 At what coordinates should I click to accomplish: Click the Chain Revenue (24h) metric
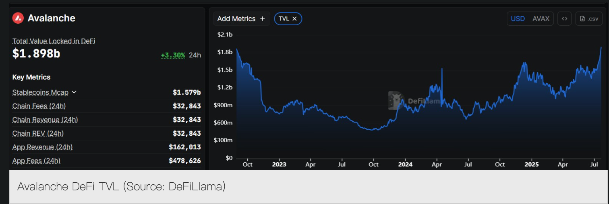45,120
